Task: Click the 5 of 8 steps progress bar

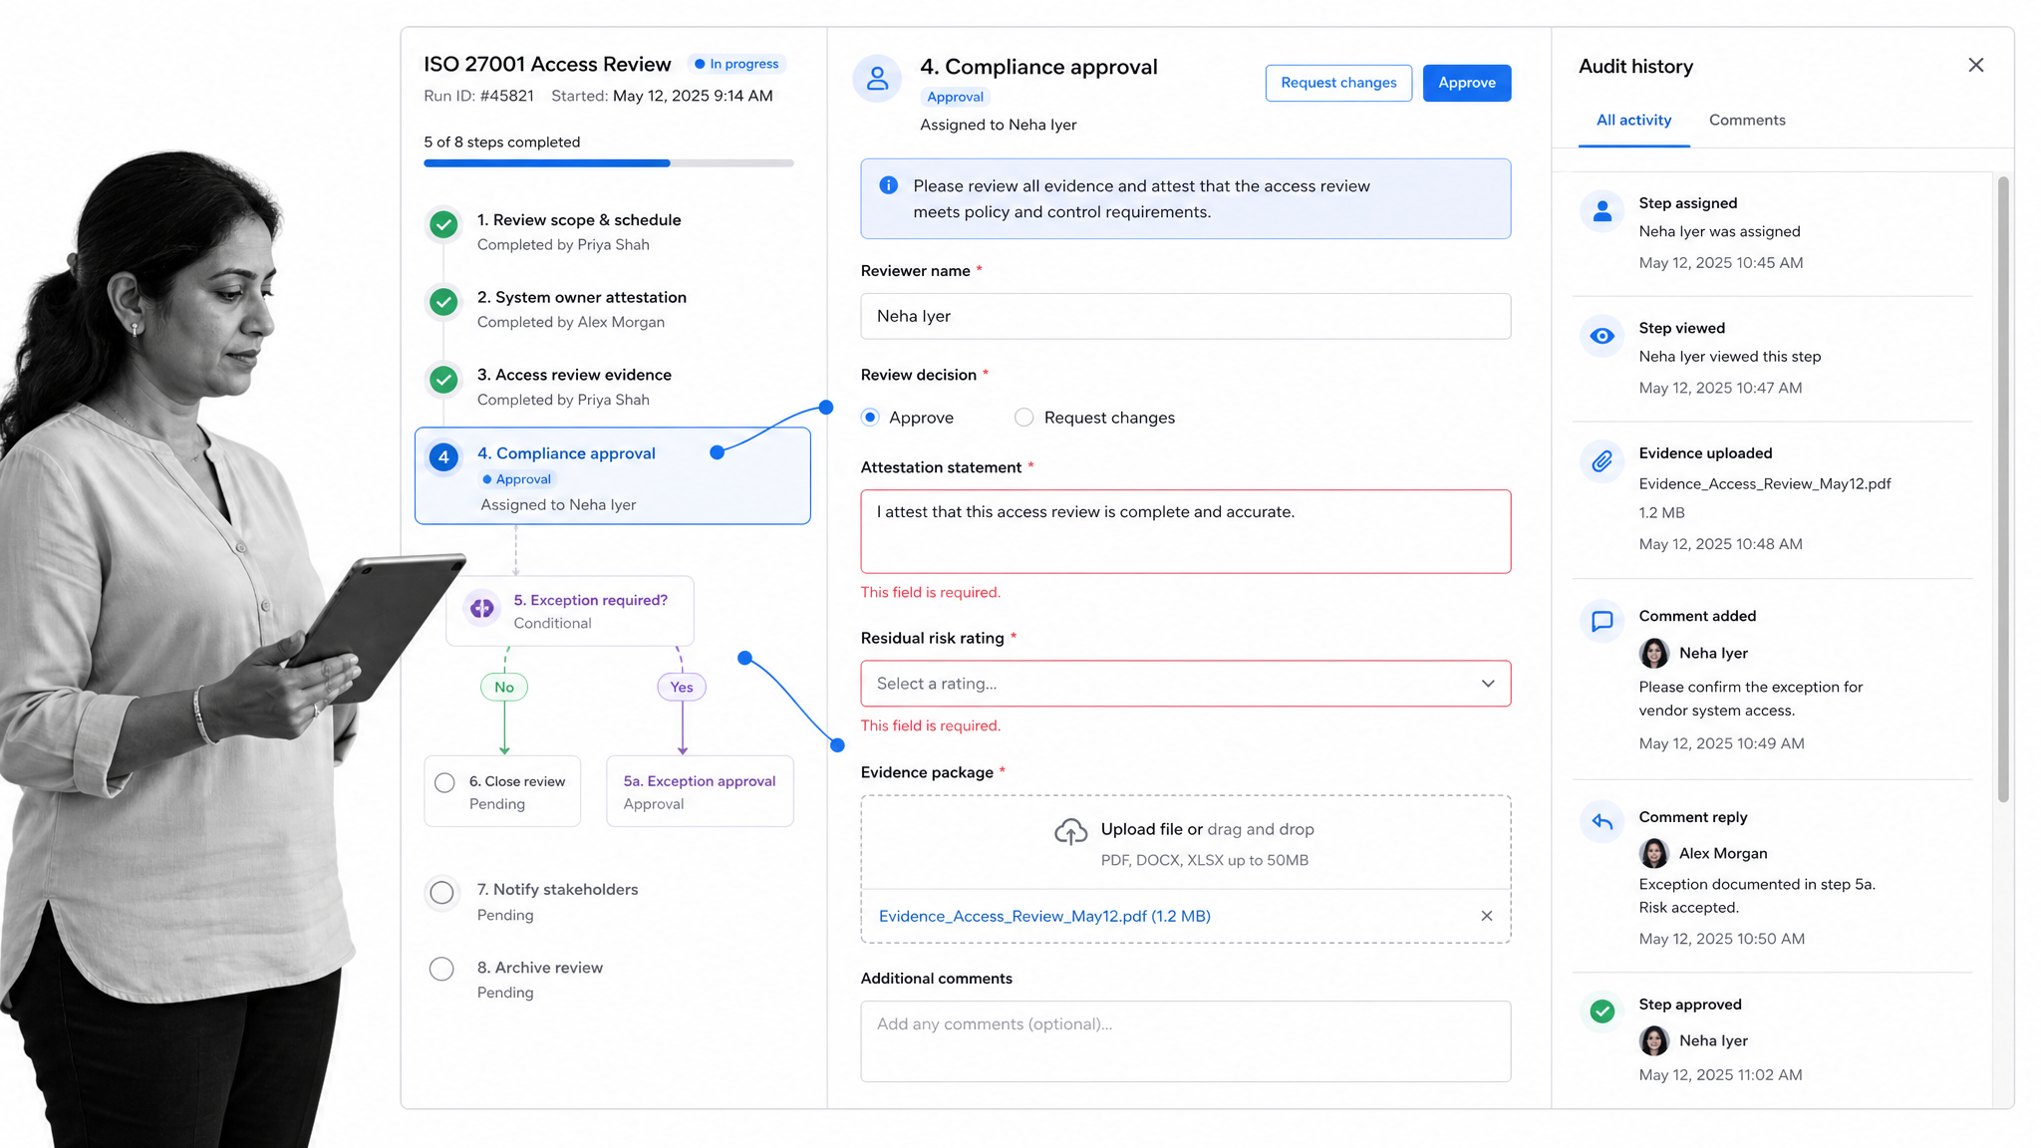Action: pos(609,163)
